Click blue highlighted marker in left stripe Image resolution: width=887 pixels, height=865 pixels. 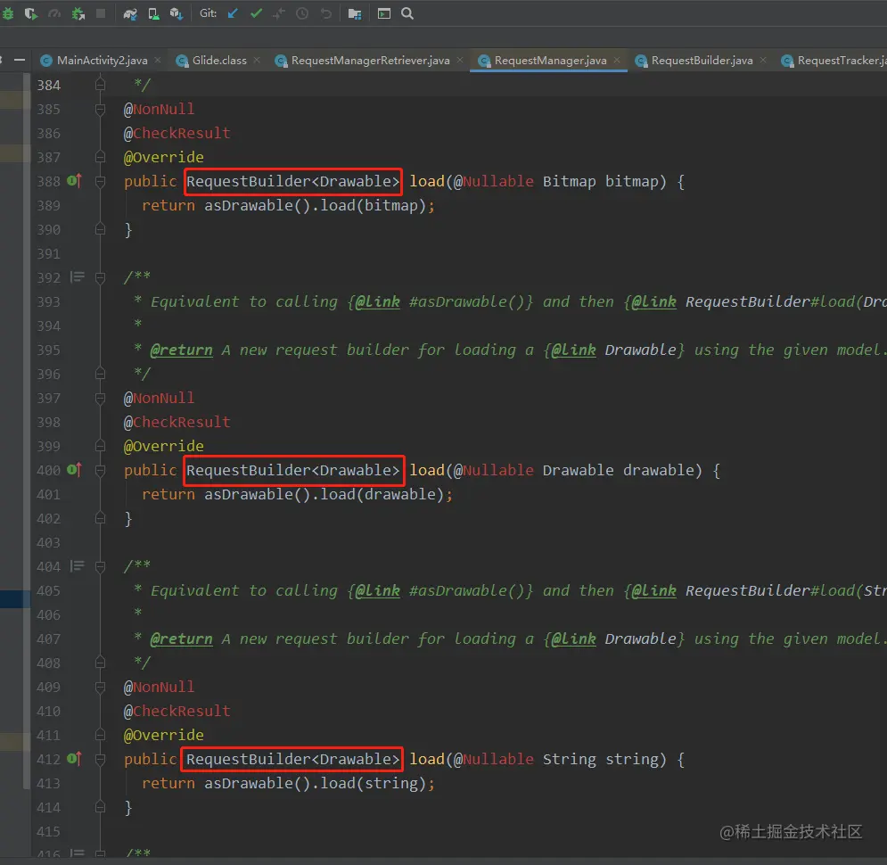coord(14,598)
